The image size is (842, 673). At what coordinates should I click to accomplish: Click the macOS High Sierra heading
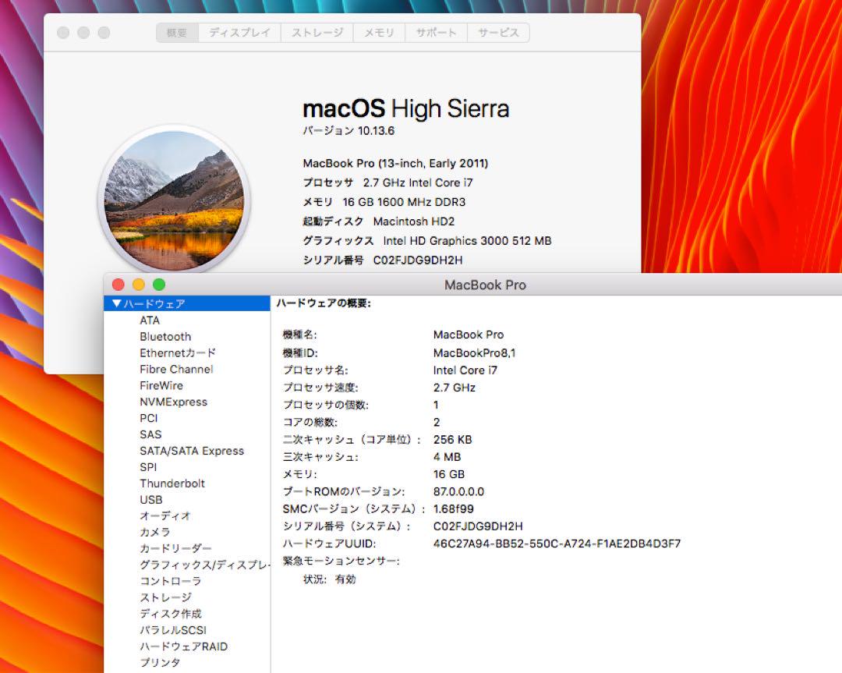tap(406, 108)
